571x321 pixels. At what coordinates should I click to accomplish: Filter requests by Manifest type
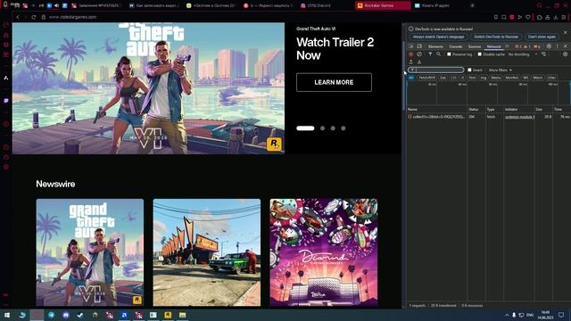511,78
